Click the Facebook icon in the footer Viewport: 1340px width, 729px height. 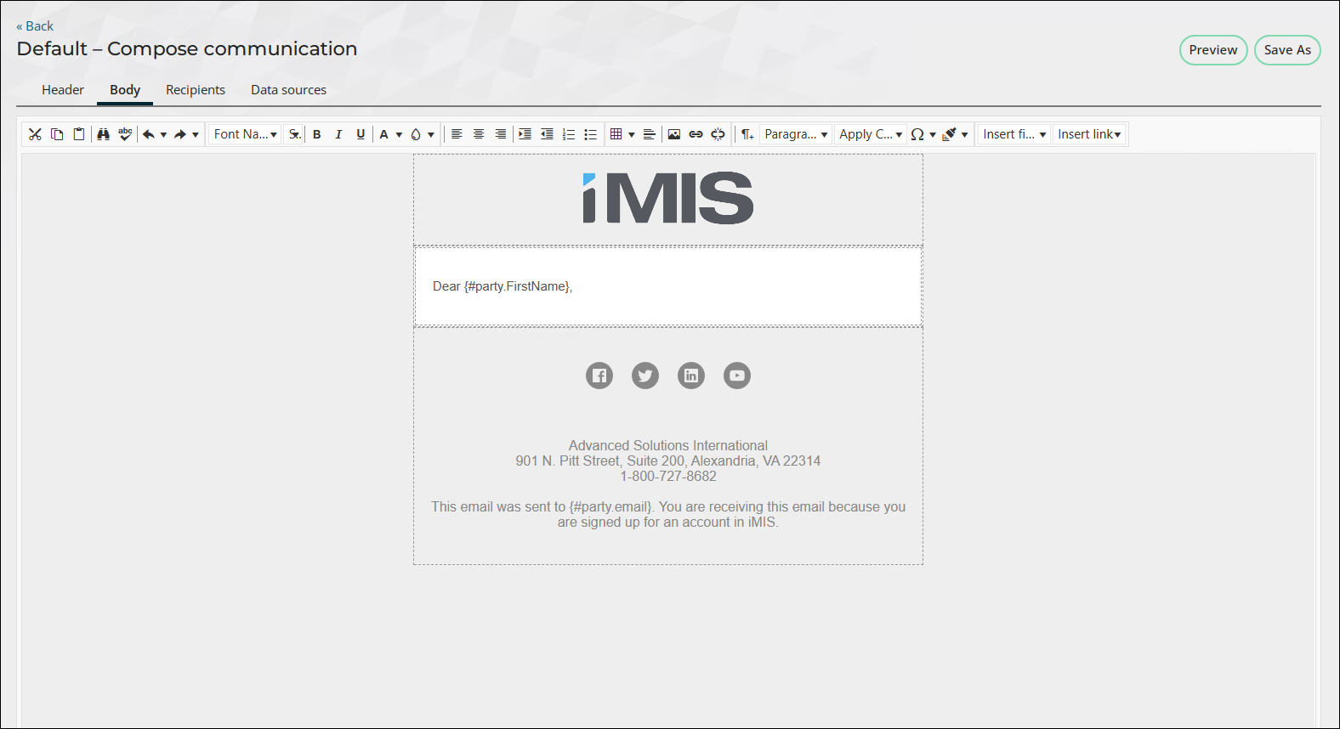coord(599,376)
